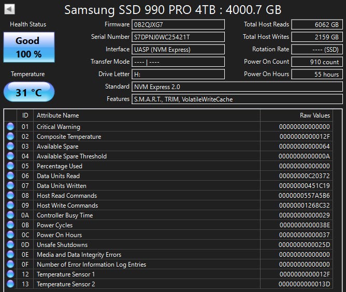Select the Data Units Written attribute name

(x=62, y=186)
